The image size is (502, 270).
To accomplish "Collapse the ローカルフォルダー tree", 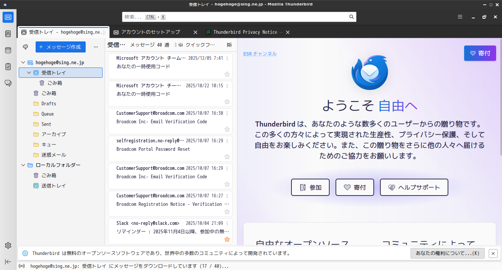I will click(23, 165).
